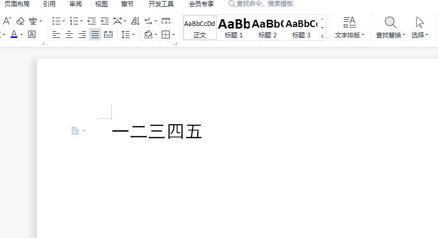Apply the 标题 3 style
Screen dimensions: 438x238
click(301, 28)
